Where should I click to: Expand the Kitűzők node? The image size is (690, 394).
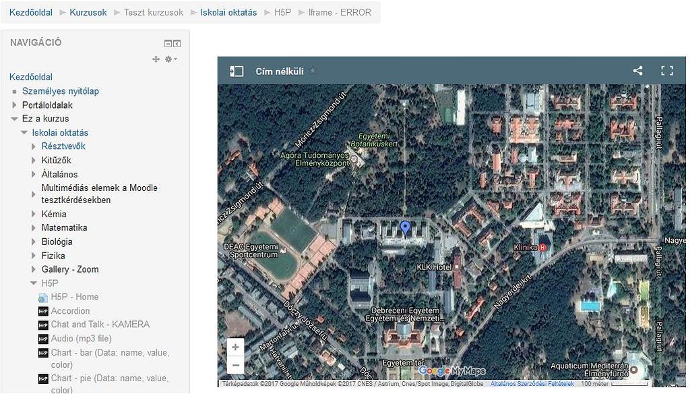tap(34, 161)
